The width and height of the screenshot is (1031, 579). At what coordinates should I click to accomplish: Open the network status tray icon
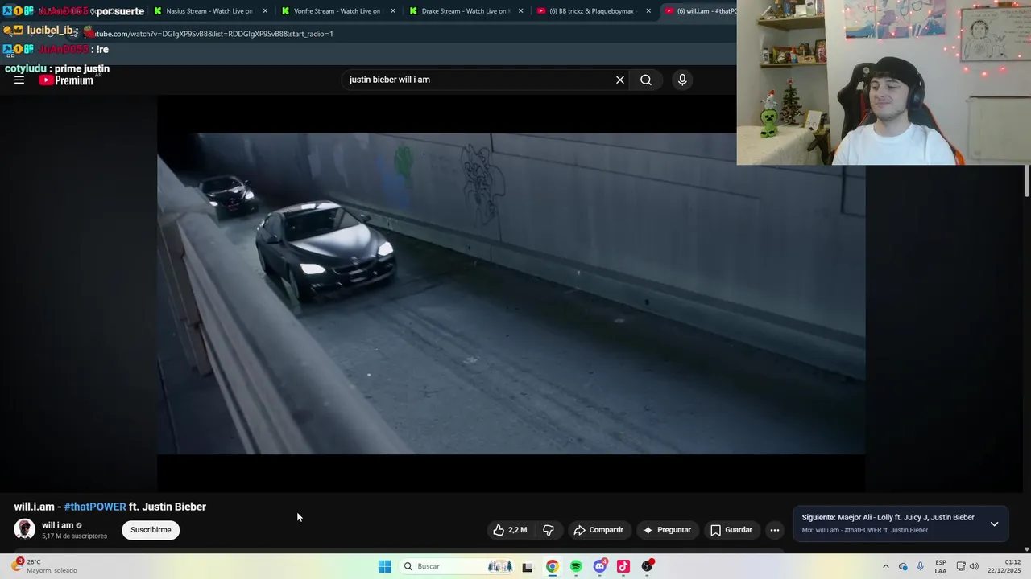[961, 566]
